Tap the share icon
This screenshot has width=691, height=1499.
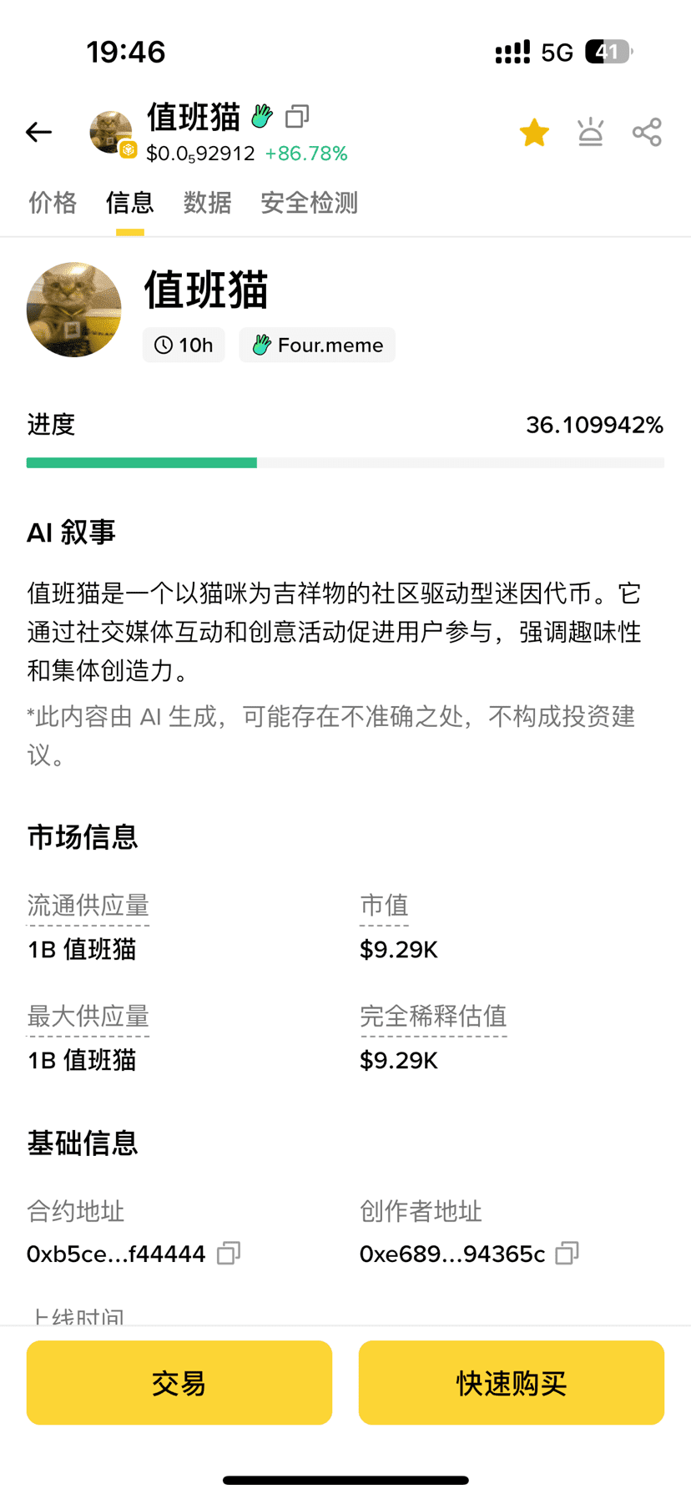pyautogui.click(x=647, y=133)
